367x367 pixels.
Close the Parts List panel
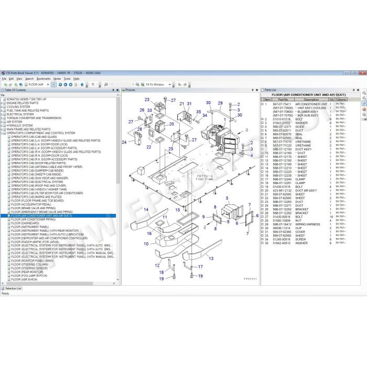point(358,90)
